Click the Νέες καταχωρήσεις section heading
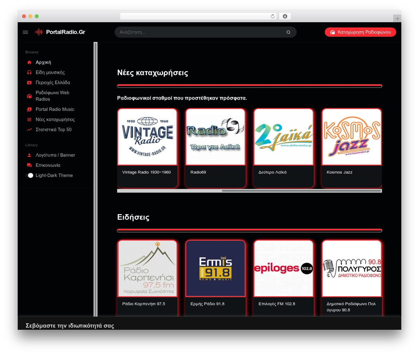Screen dimensions: 419x355 [153, 73]
